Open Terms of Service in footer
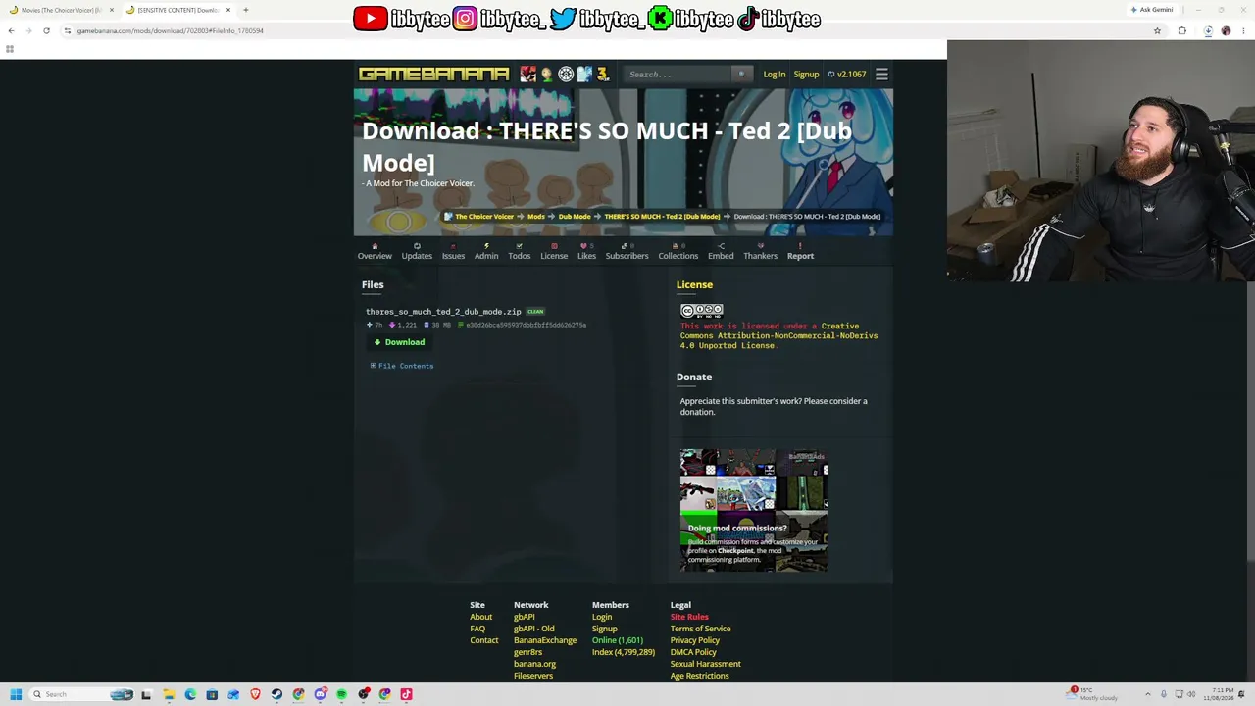Viewport: 1255px width, 706px height. click(701, 629)
